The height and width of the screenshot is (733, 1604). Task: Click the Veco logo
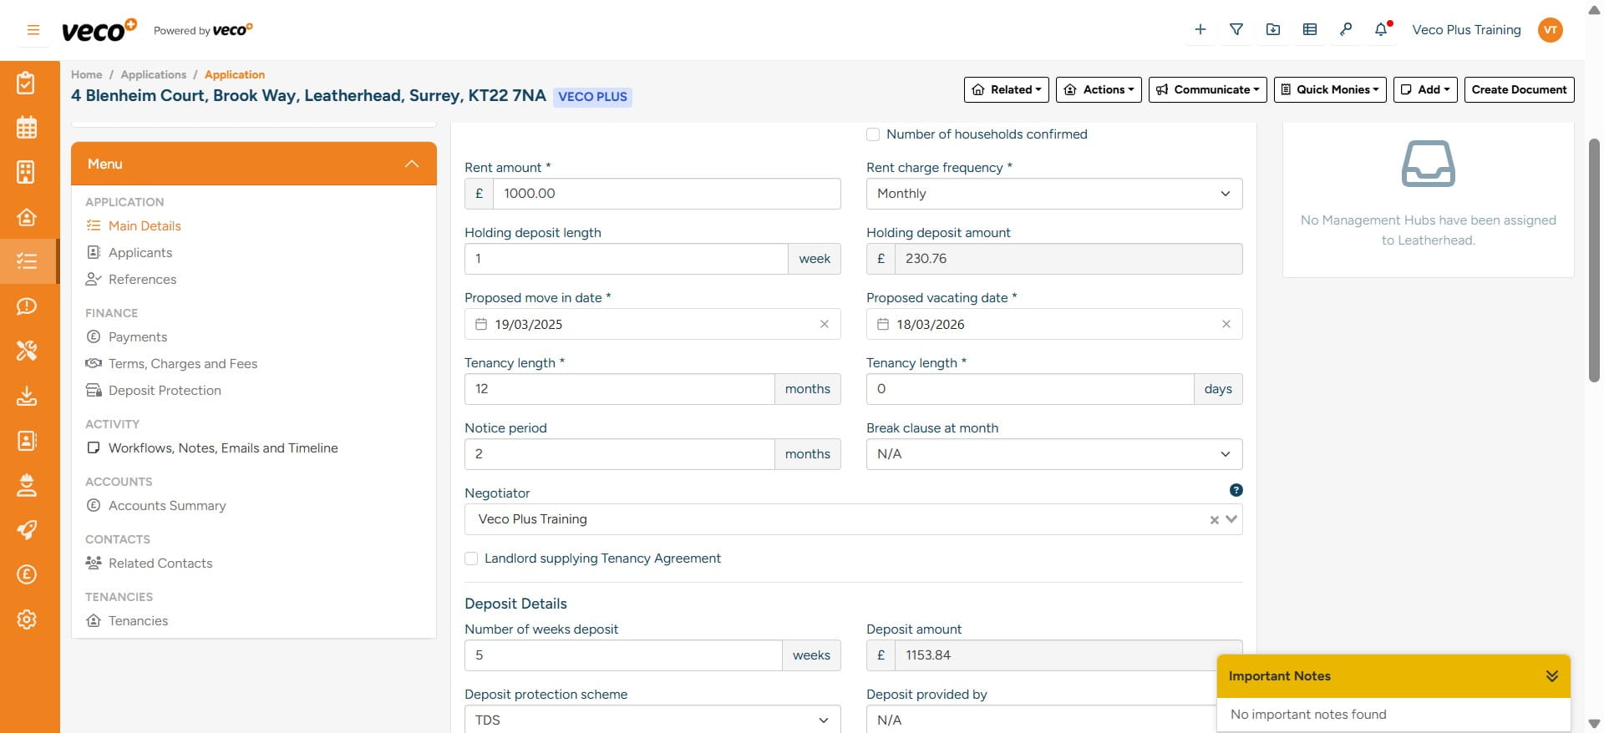99,30
